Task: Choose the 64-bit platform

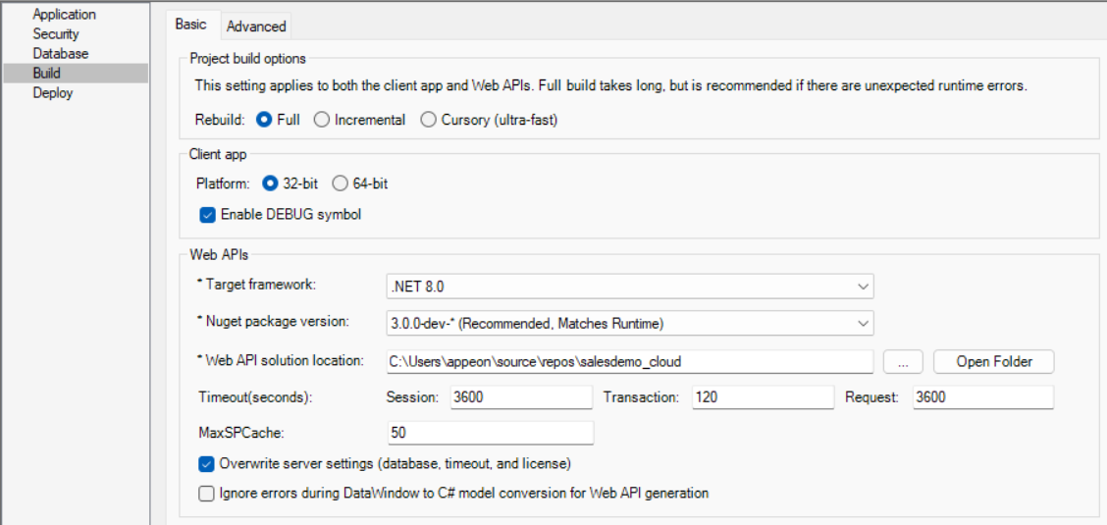Action: click(x=341, y=184)
